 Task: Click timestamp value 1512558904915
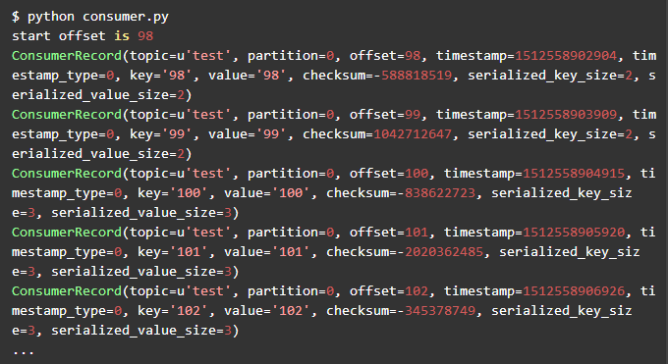point(574,174)
